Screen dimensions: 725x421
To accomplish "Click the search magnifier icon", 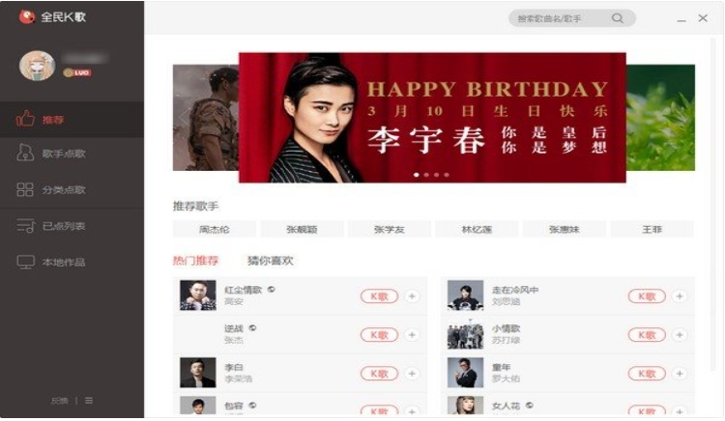I will click(x=618, y=18).
